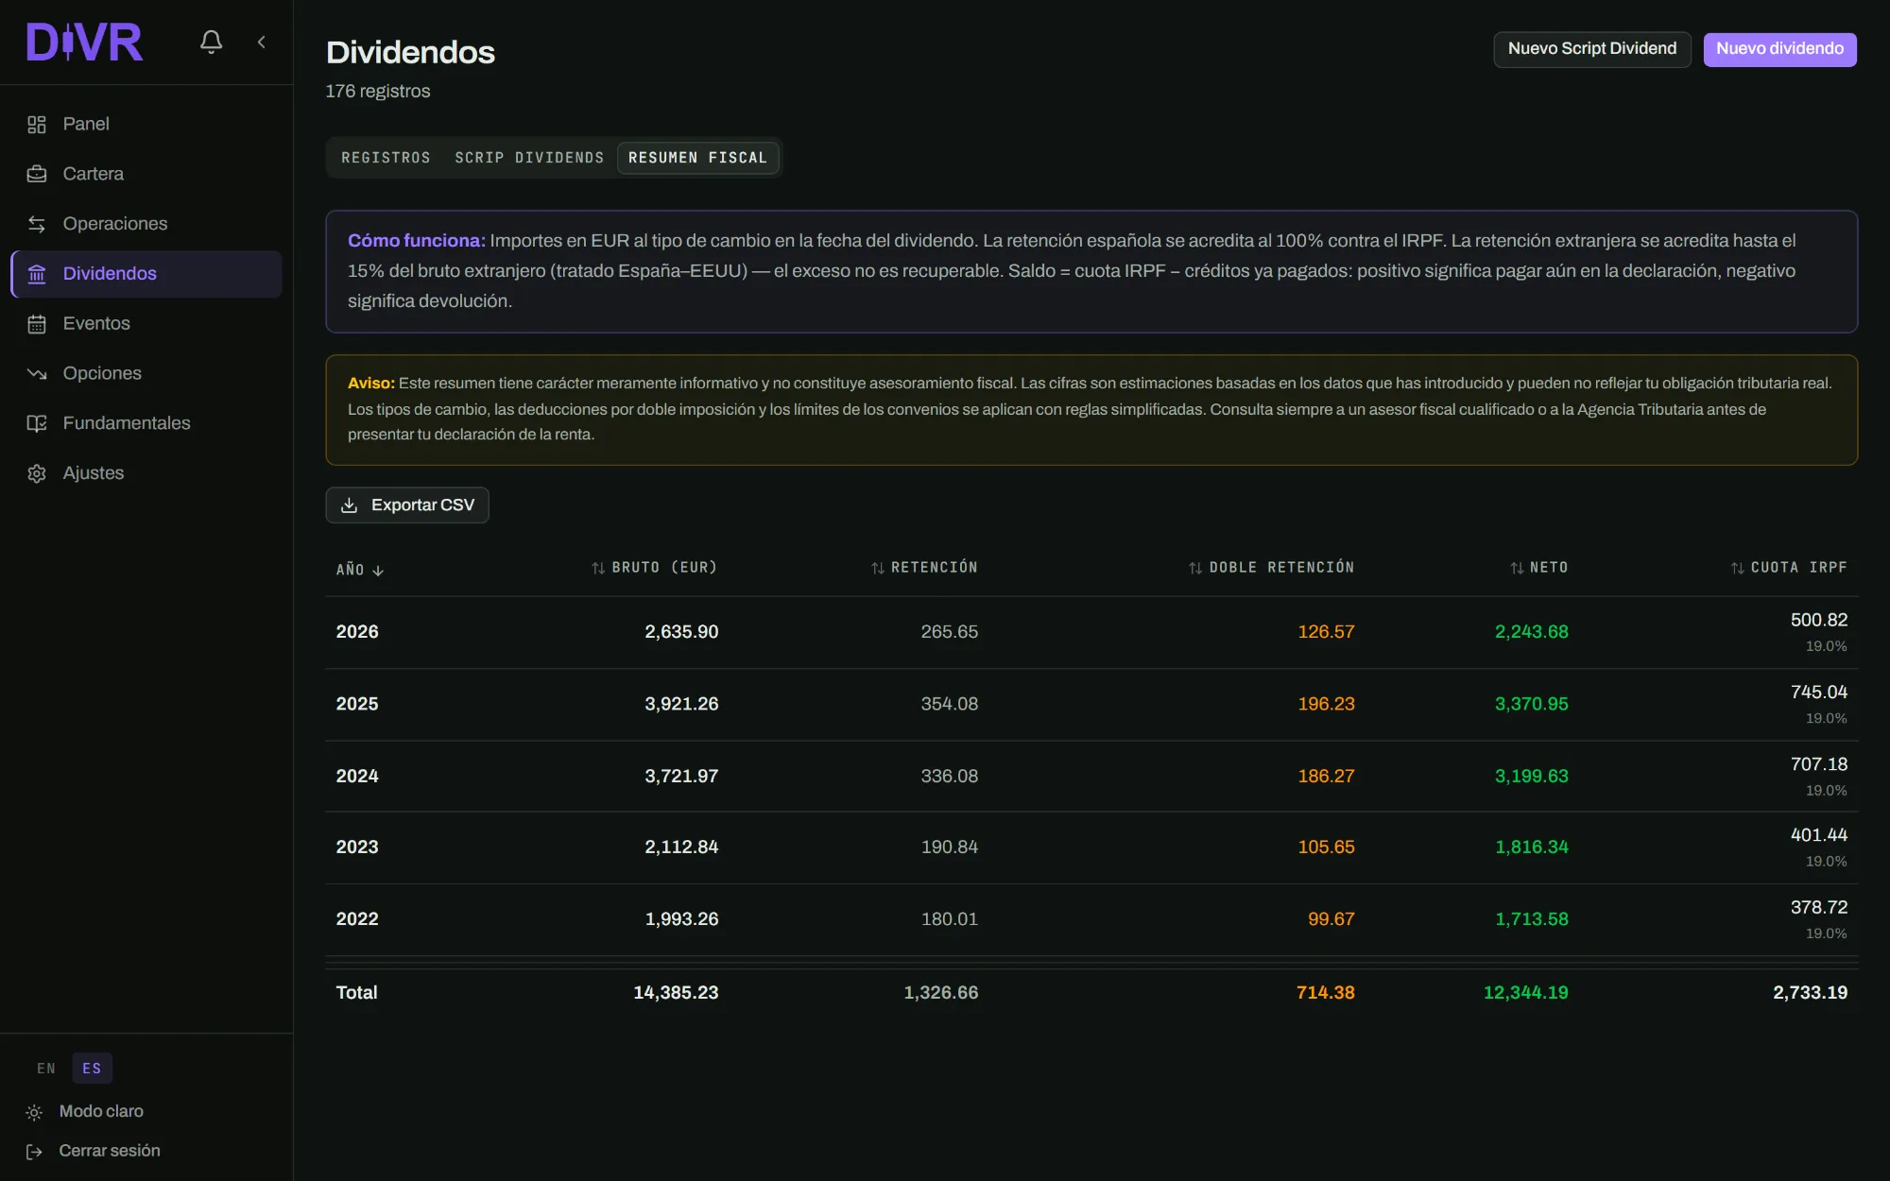Sort by Cuota IRPF column
1890x1181 pixels.
(x=1789, y=568)
